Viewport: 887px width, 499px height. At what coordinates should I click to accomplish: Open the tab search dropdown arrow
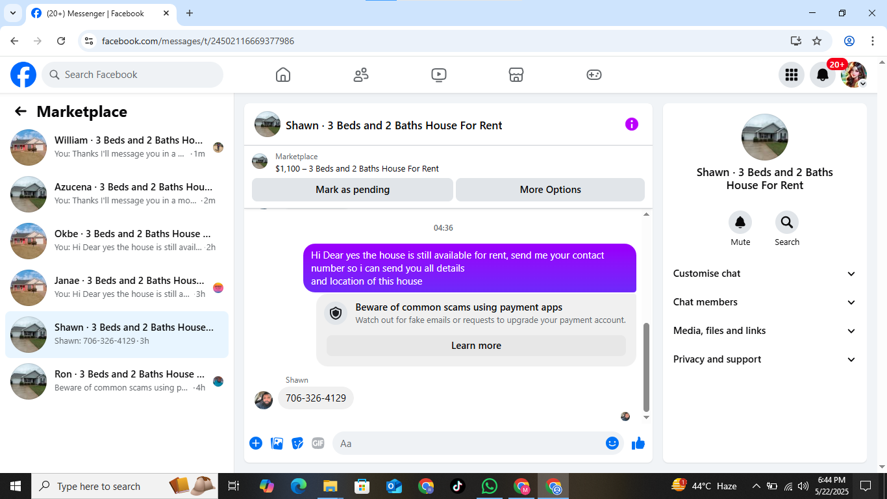tap(13, 13)
